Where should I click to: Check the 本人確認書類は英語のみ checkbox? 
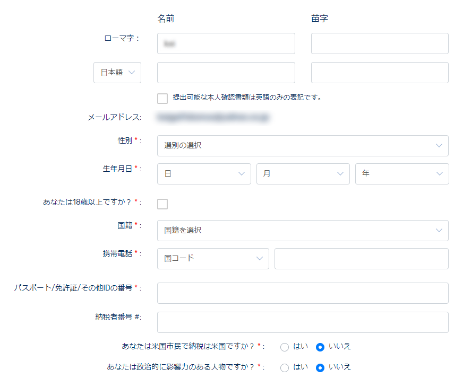coord(162,98)
